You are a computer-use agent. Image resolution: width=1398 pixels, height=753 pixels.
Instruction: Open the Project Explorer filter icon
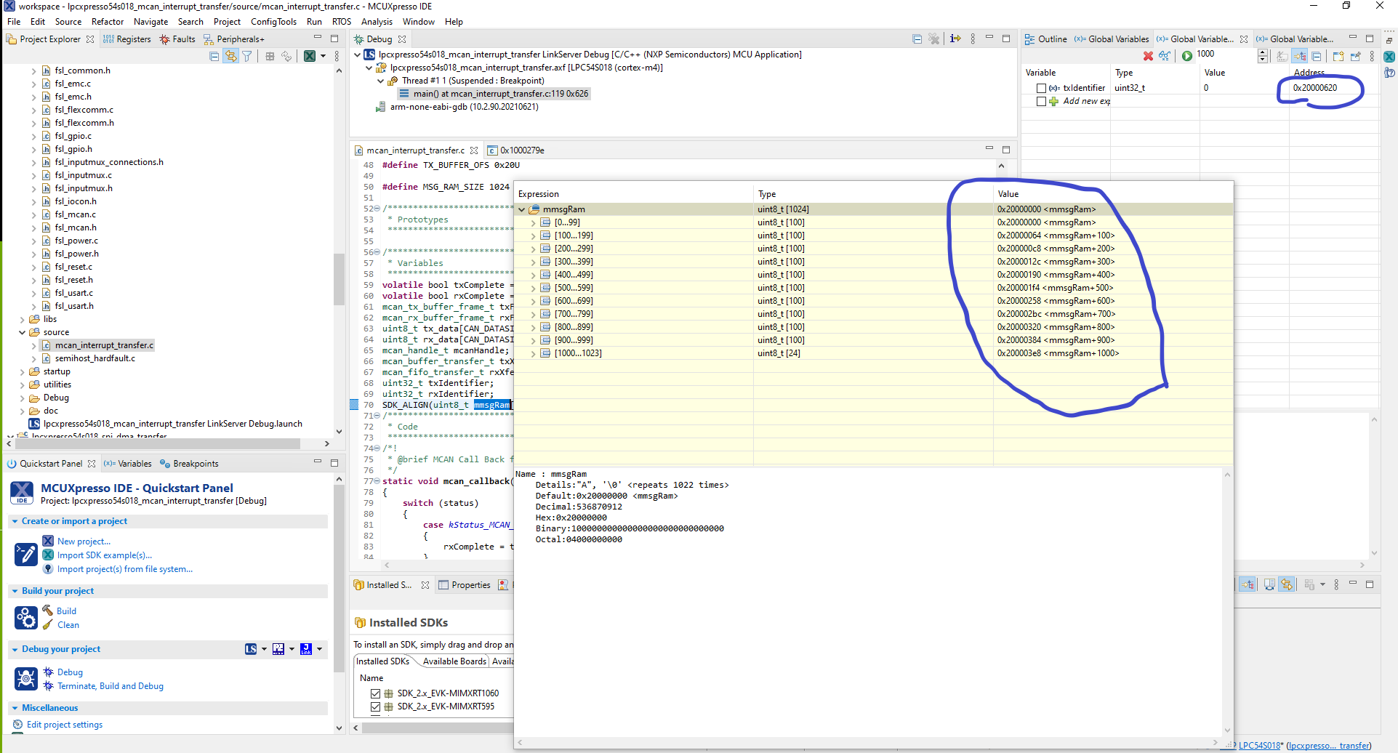(247, 56)
